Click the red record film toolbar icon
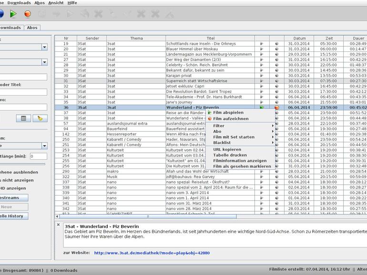Screen dimensions: 367x275 click(x=27, y=14)
